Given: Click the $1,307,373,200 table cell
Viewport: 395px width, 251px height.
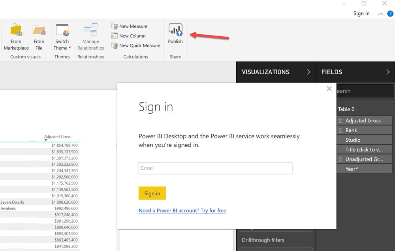Looking at the screenshot, I should click(x=65, y=158).
